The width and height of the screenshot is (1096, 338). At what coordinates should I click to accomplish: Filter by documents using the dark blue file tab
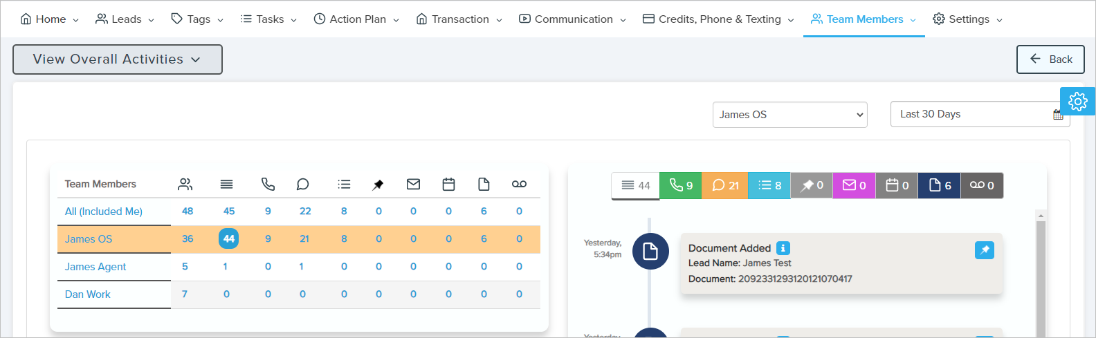(x=939, y=185)
